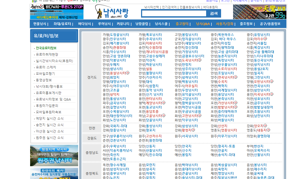The image size is (288, 179).
Task: Open the 중고장터 menu
Action: (182, 24)
